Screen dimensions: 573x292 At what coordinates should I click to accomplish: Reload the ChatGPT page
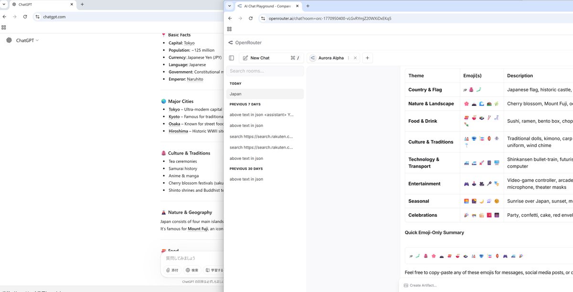click(x=25, y=17)
